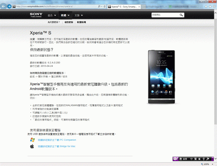This screenshot has width=217, height=166.
Task: Open browser Tools gear icon
Action: click(x=214, y=6)
